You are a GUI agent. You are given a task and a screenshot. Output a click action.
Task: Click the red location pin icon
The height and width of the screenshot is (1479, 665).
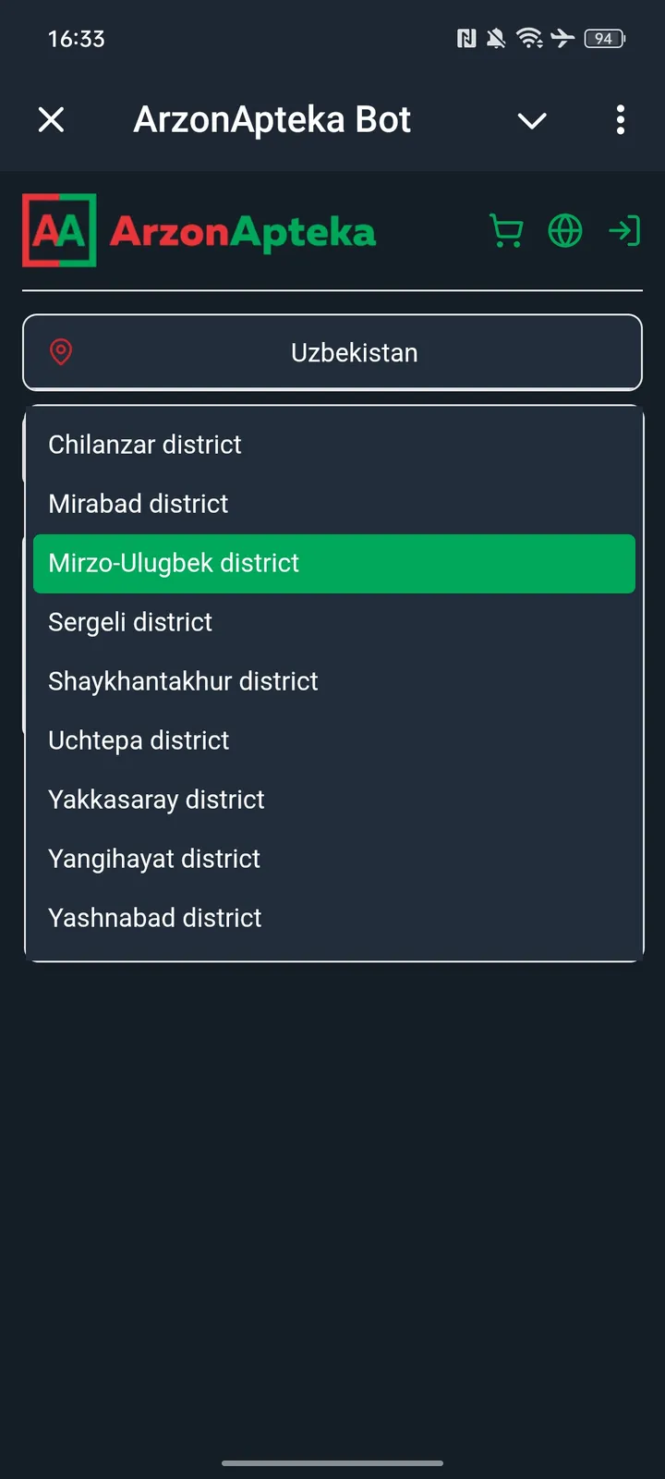click(62, 352)
